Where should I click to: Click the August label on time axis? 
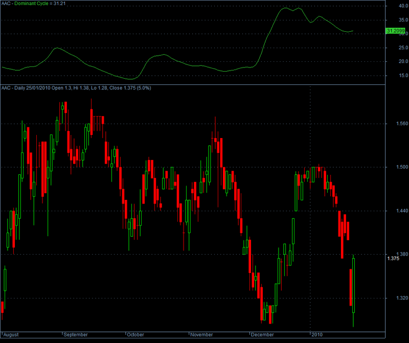coord(11,335)
